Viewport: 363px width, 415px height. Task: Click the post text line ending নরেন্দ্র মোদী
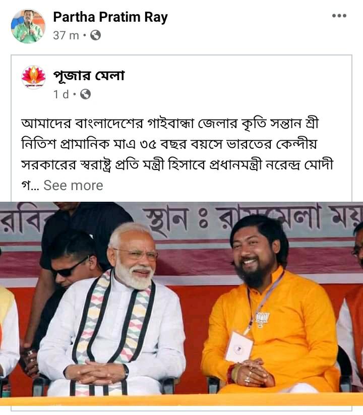tap(177, 164)
